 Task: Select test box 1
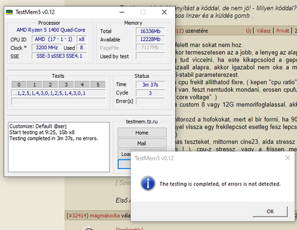(35, 84)
